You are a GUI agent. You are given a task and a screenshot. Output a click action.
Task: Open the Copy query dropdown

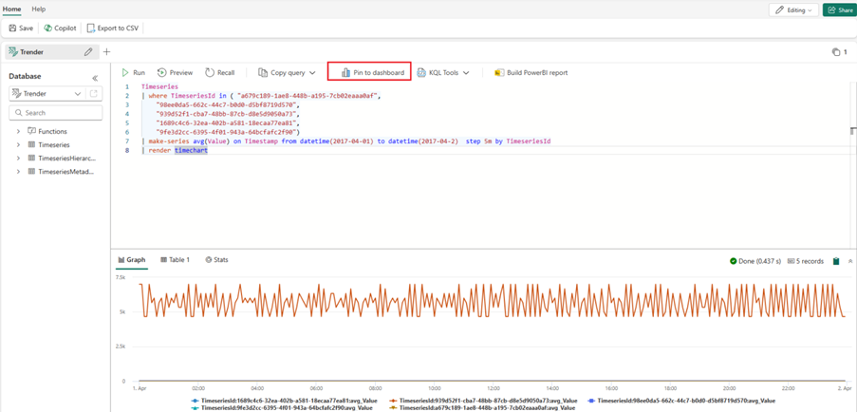tap(287, 72)
